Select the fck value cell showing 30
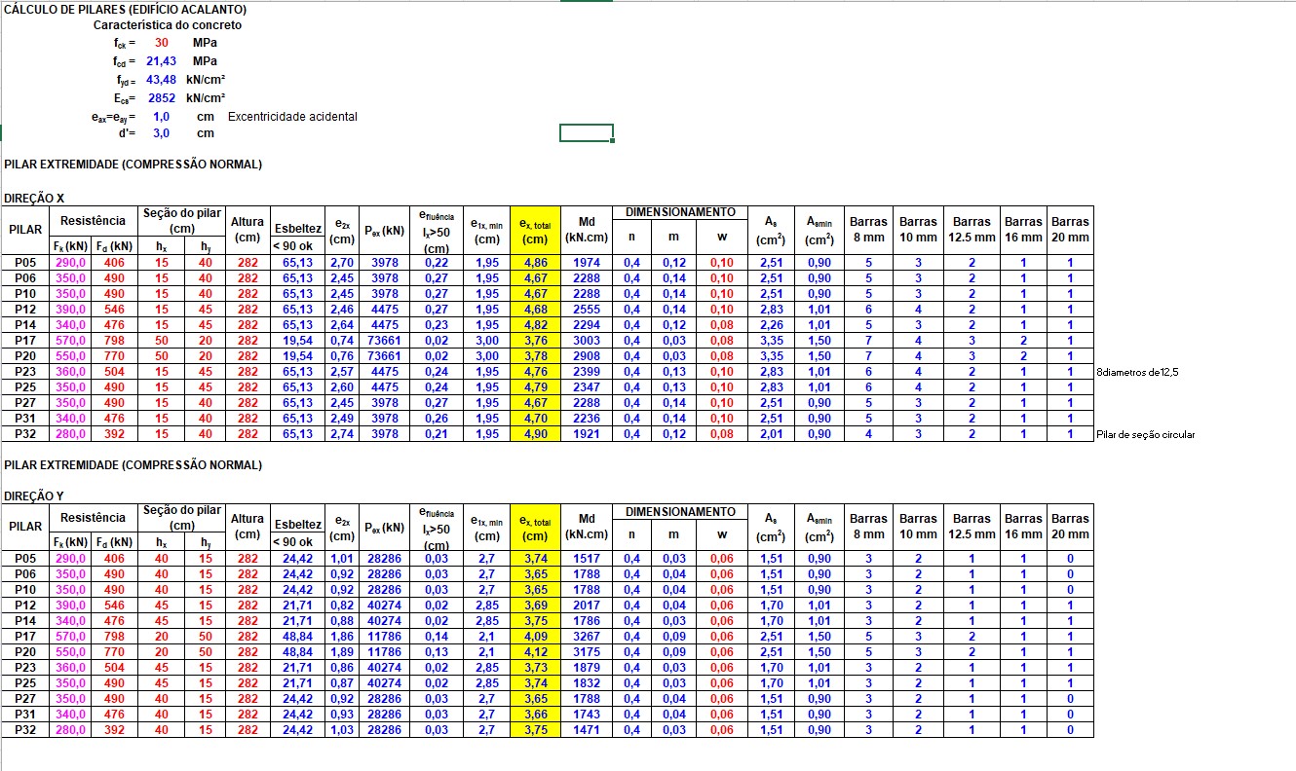 tap(162, 43)
